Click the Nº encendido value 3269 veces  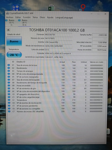click(x=100, y=46)
